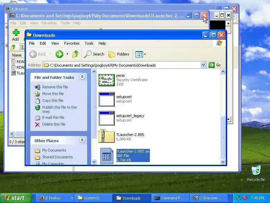Select the TLauncher-2.885 zip folder icon
The height and width of the screenshot is (203, 270).
[107, 136]
